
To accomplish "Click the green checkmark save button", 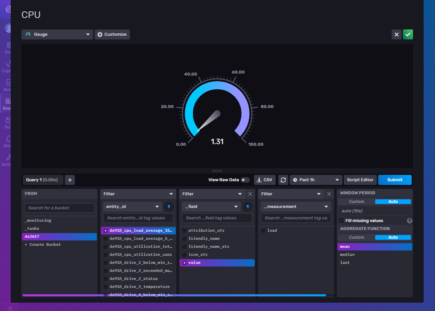I will pyautogui.click(x=408, y=34).
